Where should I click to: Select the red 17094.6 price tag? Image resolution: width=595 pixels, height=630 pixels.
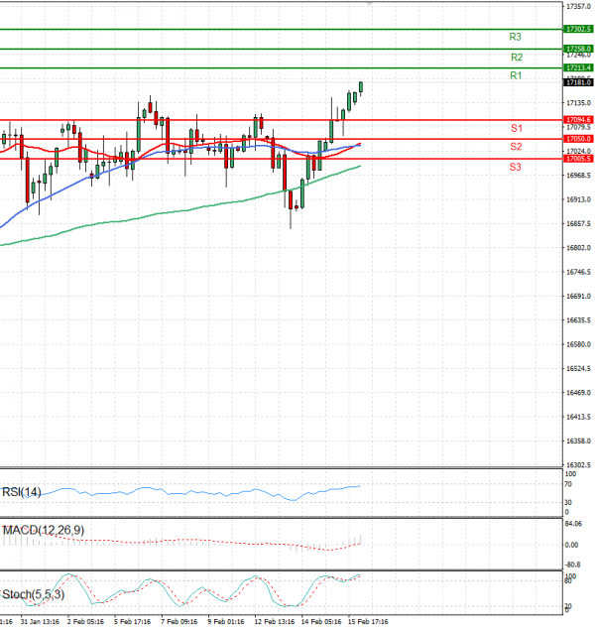pyautogui.click(x=577, y=119)
